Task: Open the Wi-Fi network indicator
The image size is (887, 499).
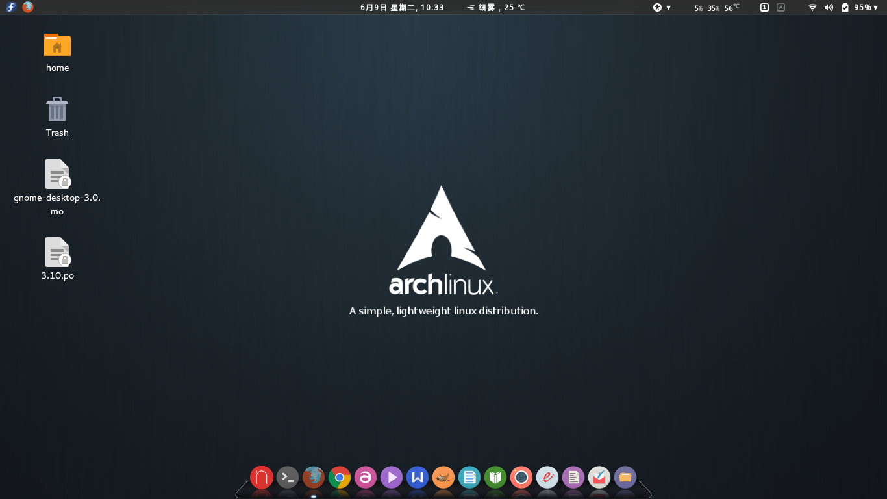Action: pyautogui.click(x=812, y=8)
